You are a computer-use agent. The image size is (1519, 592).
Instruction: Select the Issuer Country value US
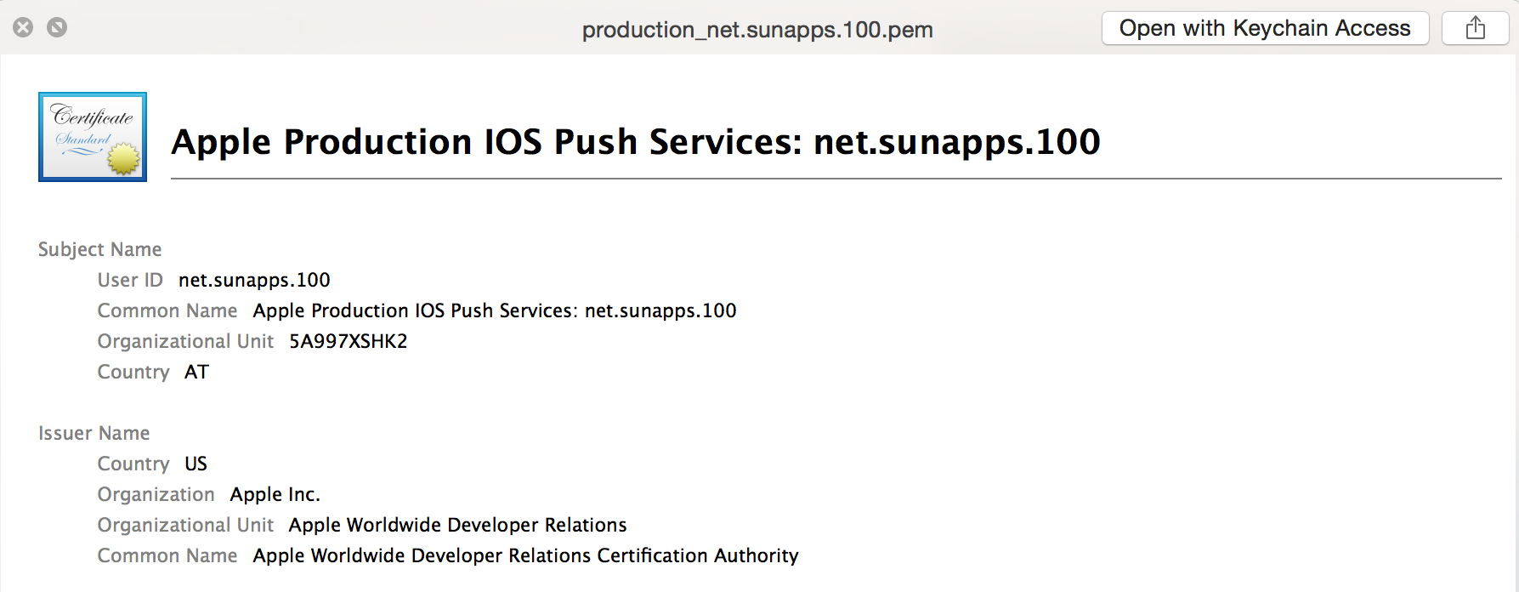click(x=196, y=464)
